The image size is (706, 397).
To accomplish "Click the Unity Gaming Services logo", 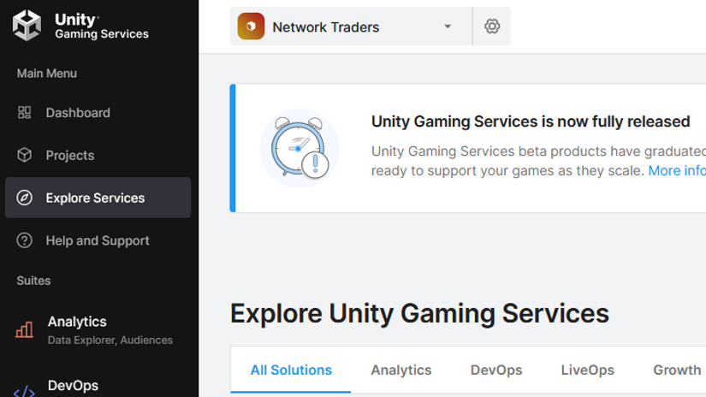I will click(80, 26).
